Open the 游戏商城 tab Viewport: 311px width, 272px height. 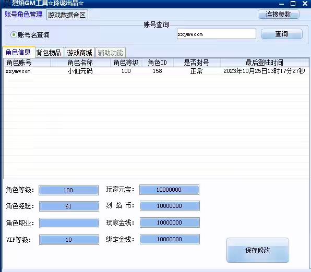point(79,53)
